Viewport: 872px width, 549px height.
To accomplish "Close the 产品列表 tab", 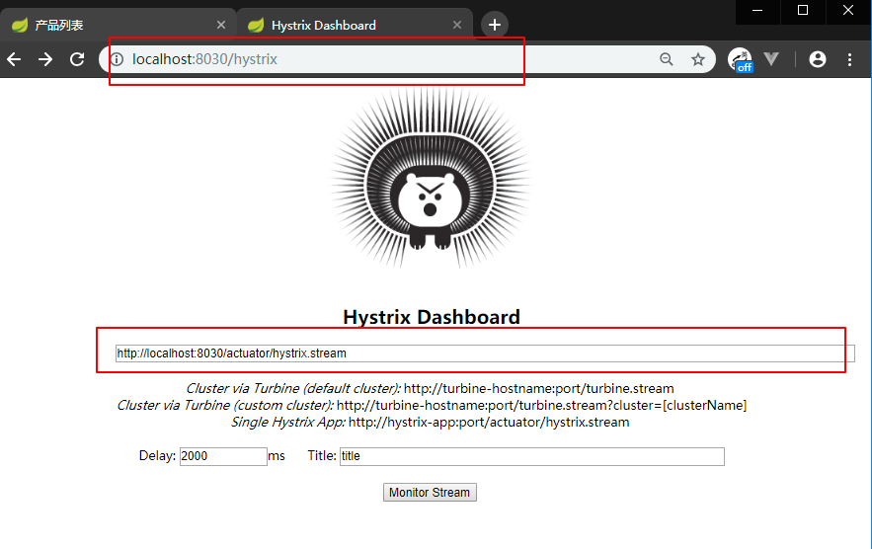I will click(x=221, y=25).
